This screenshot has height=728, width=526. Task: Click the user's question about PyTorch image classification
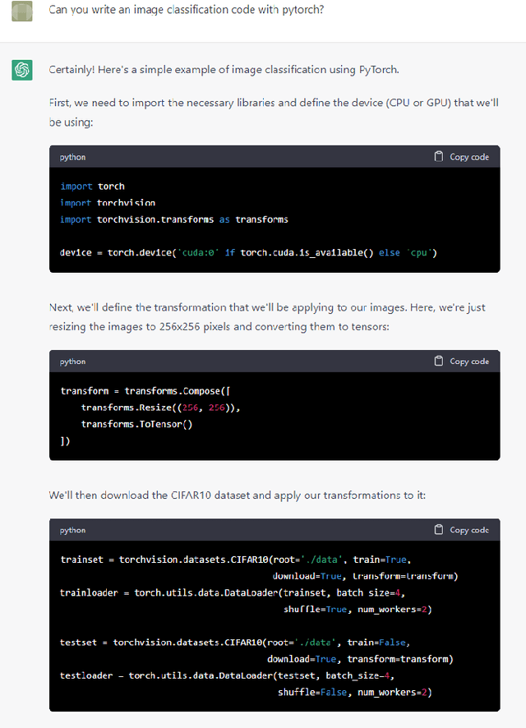point(186,10)
